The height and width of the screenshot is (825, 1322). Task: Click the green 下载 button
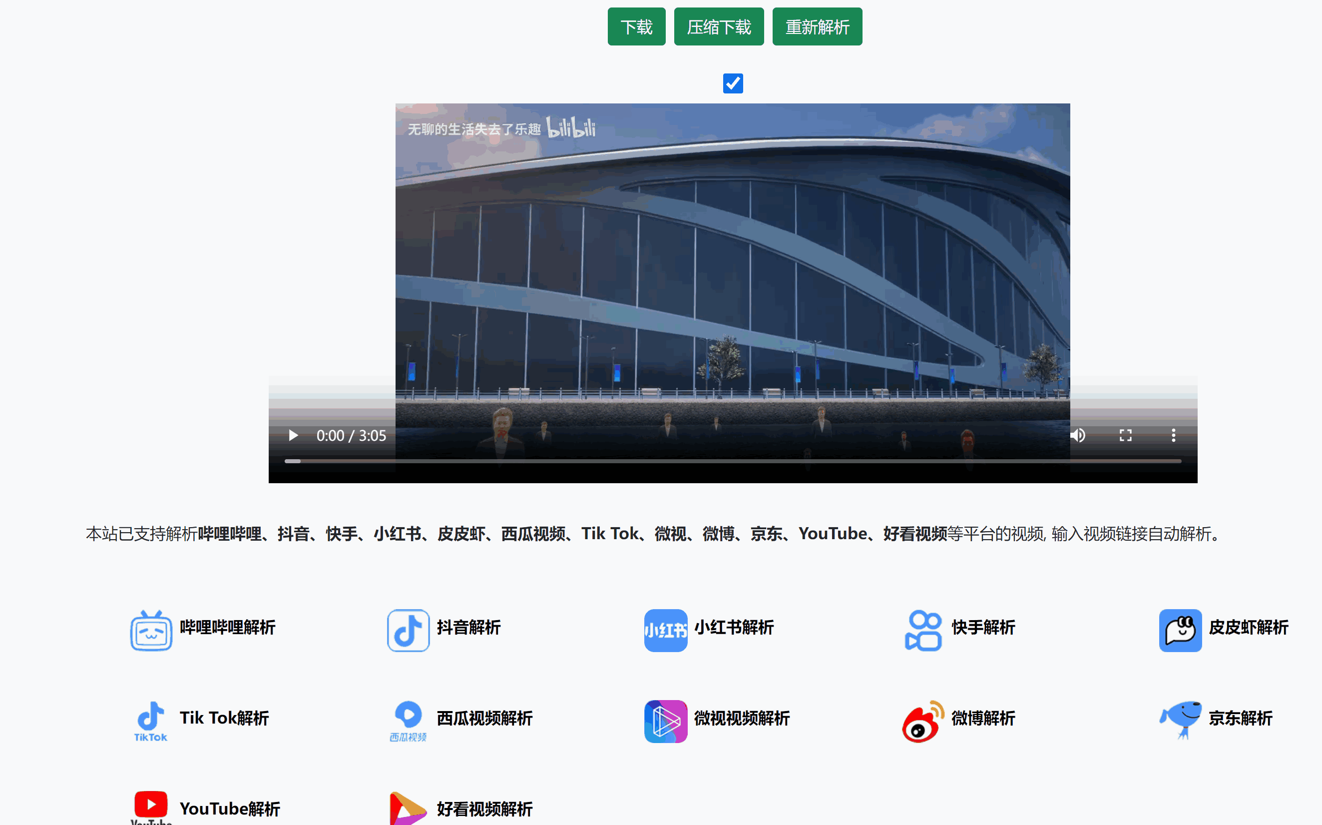636,27
